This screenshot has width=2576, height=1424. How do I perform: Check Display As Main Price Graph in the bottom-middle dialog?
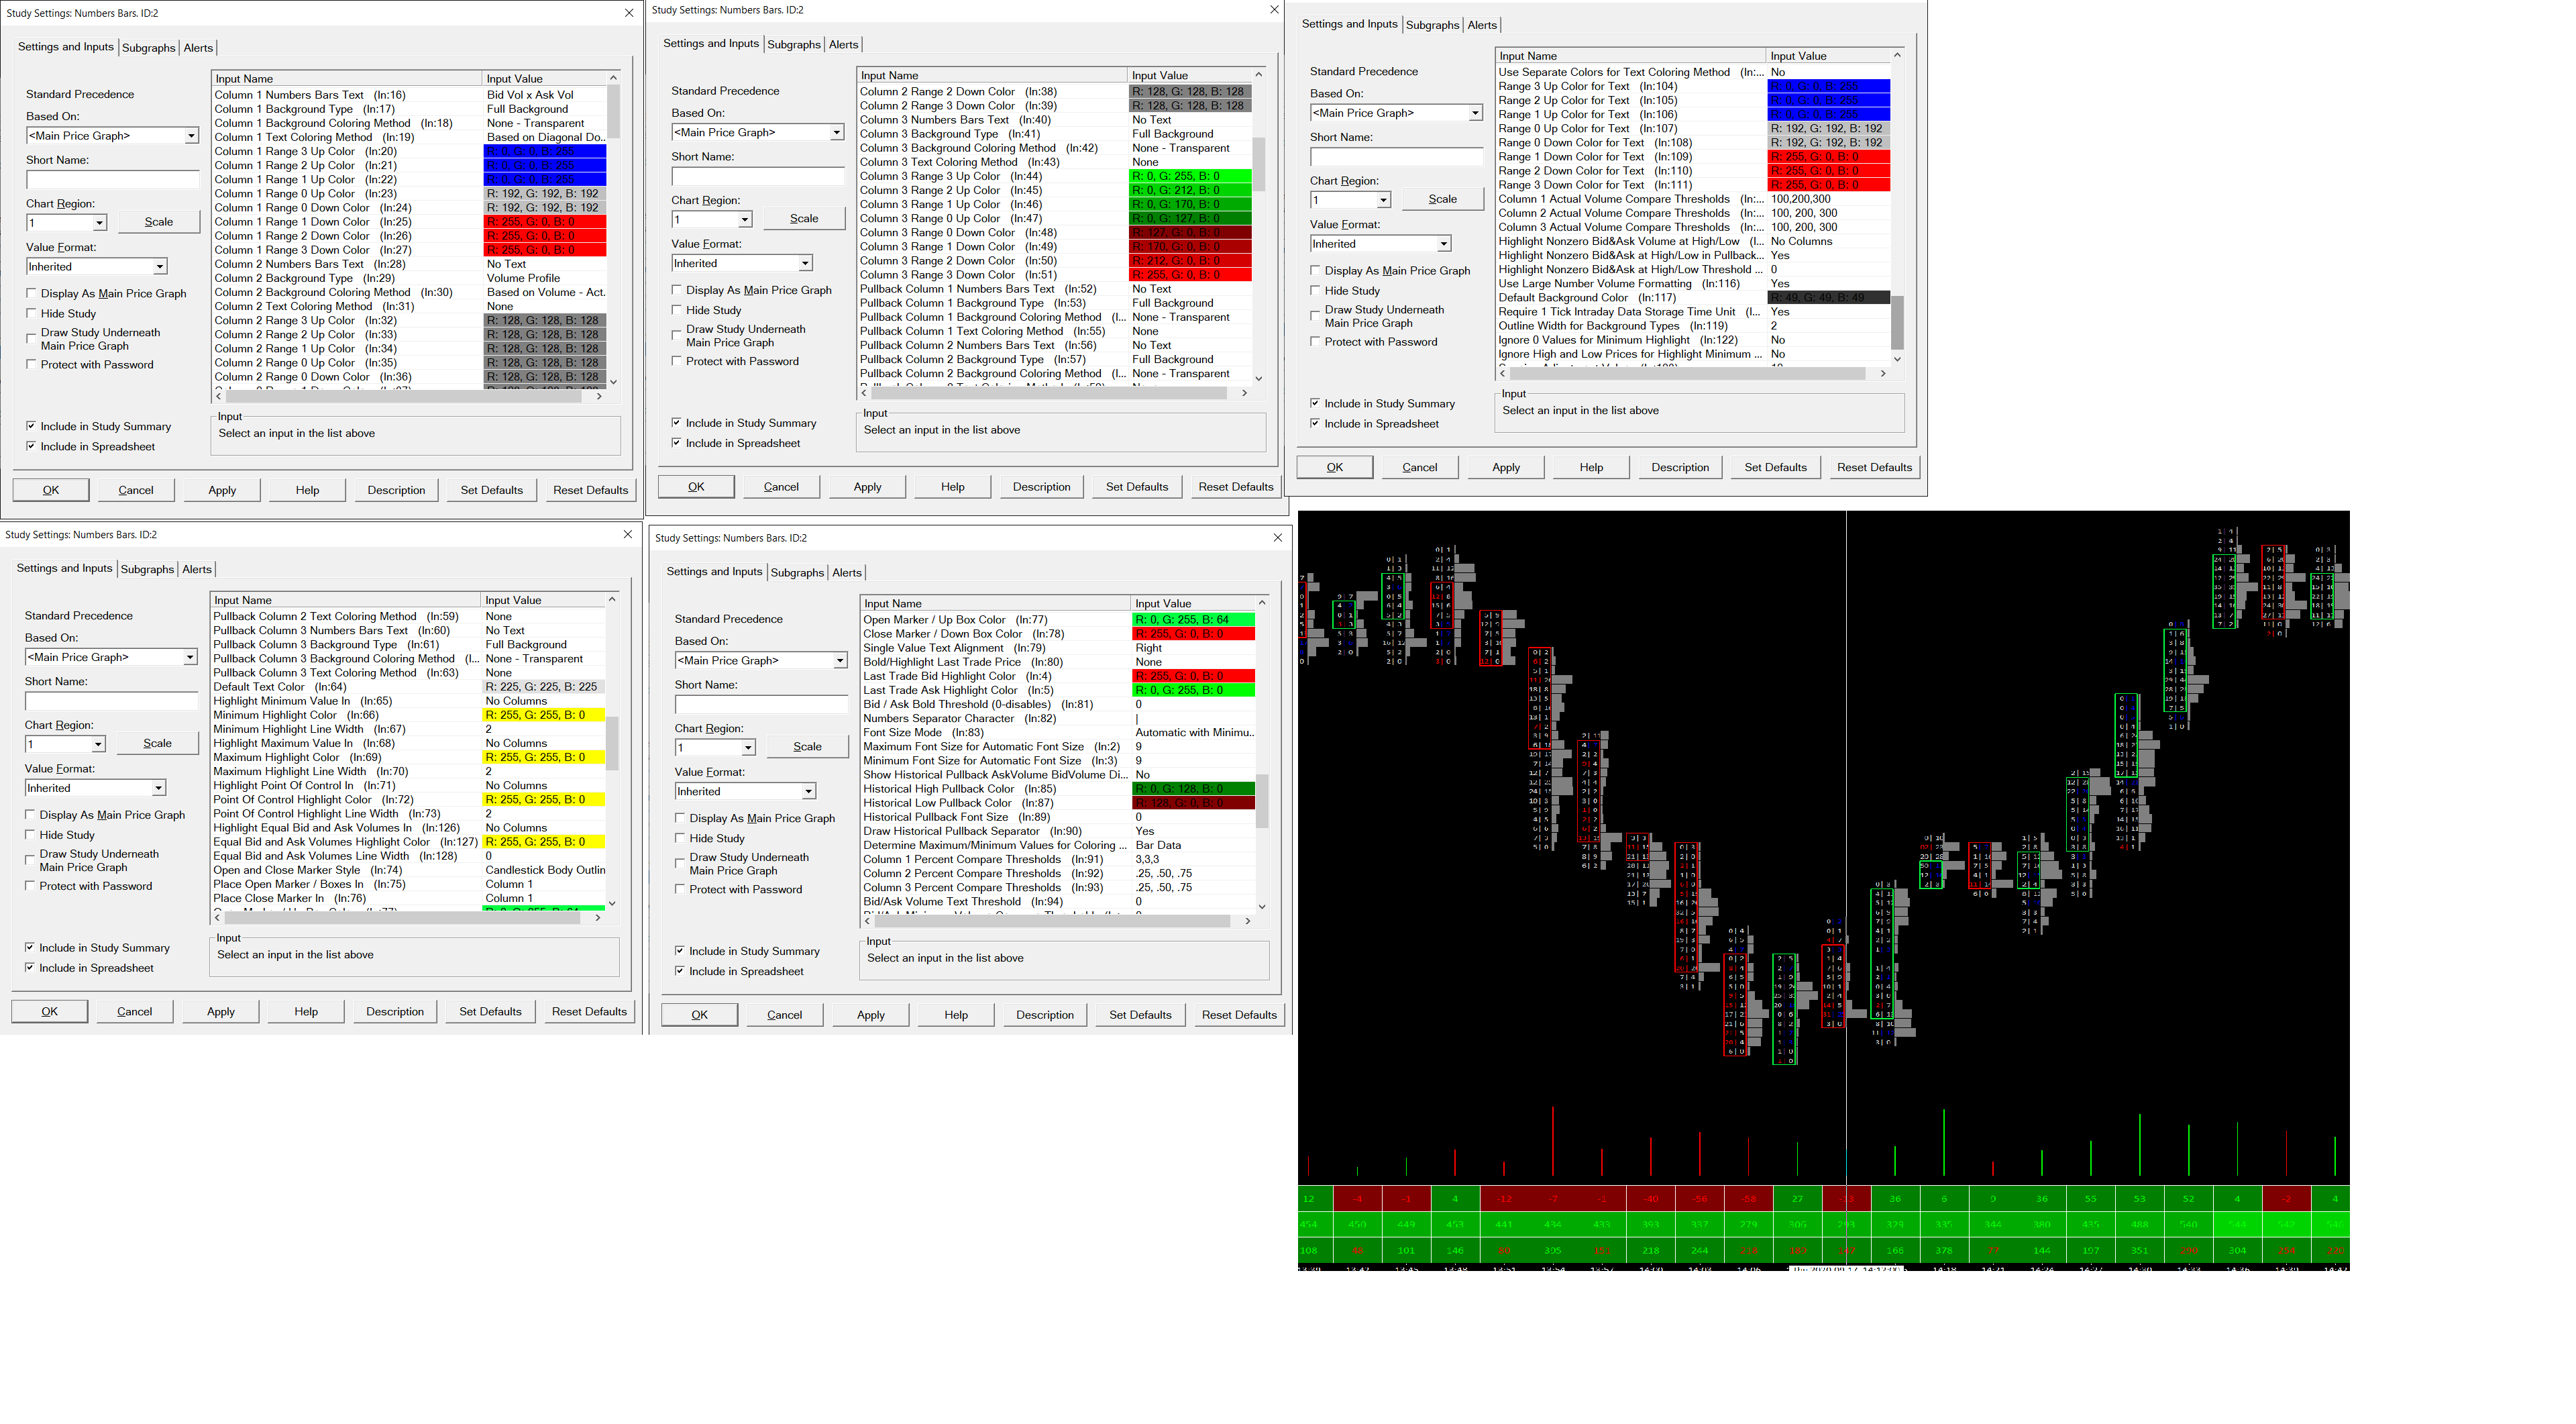pos(680,818)
